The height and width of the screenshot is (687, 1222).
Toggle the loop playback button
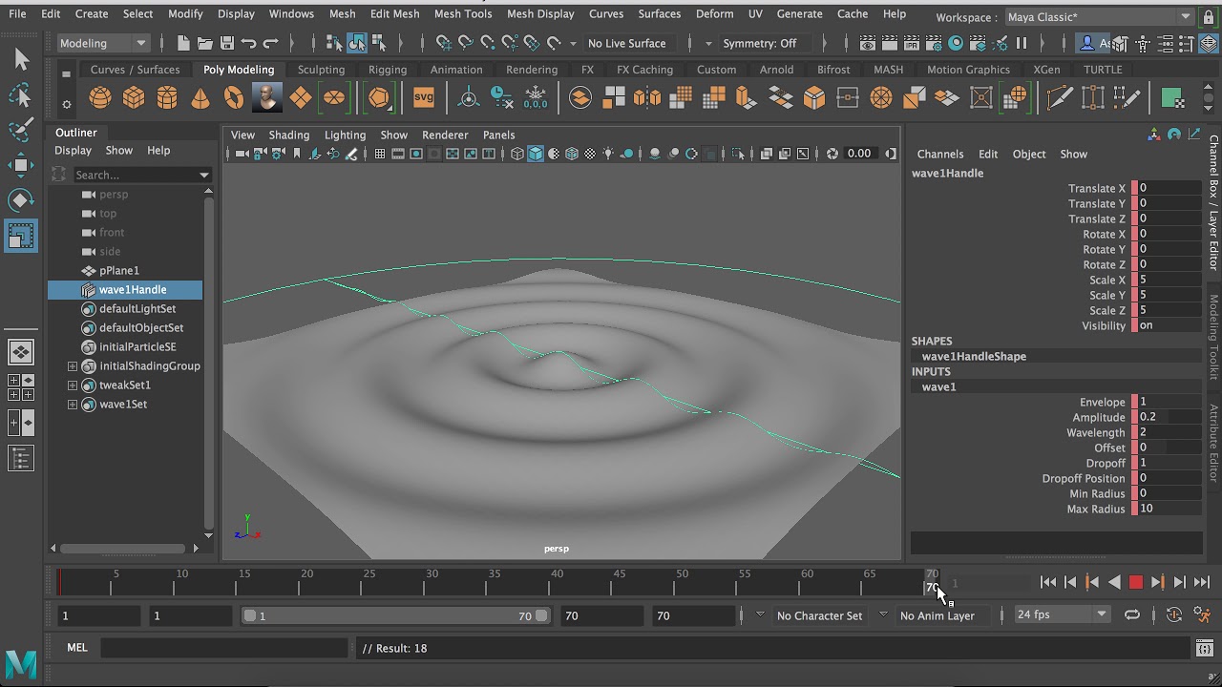[1132, 615]
